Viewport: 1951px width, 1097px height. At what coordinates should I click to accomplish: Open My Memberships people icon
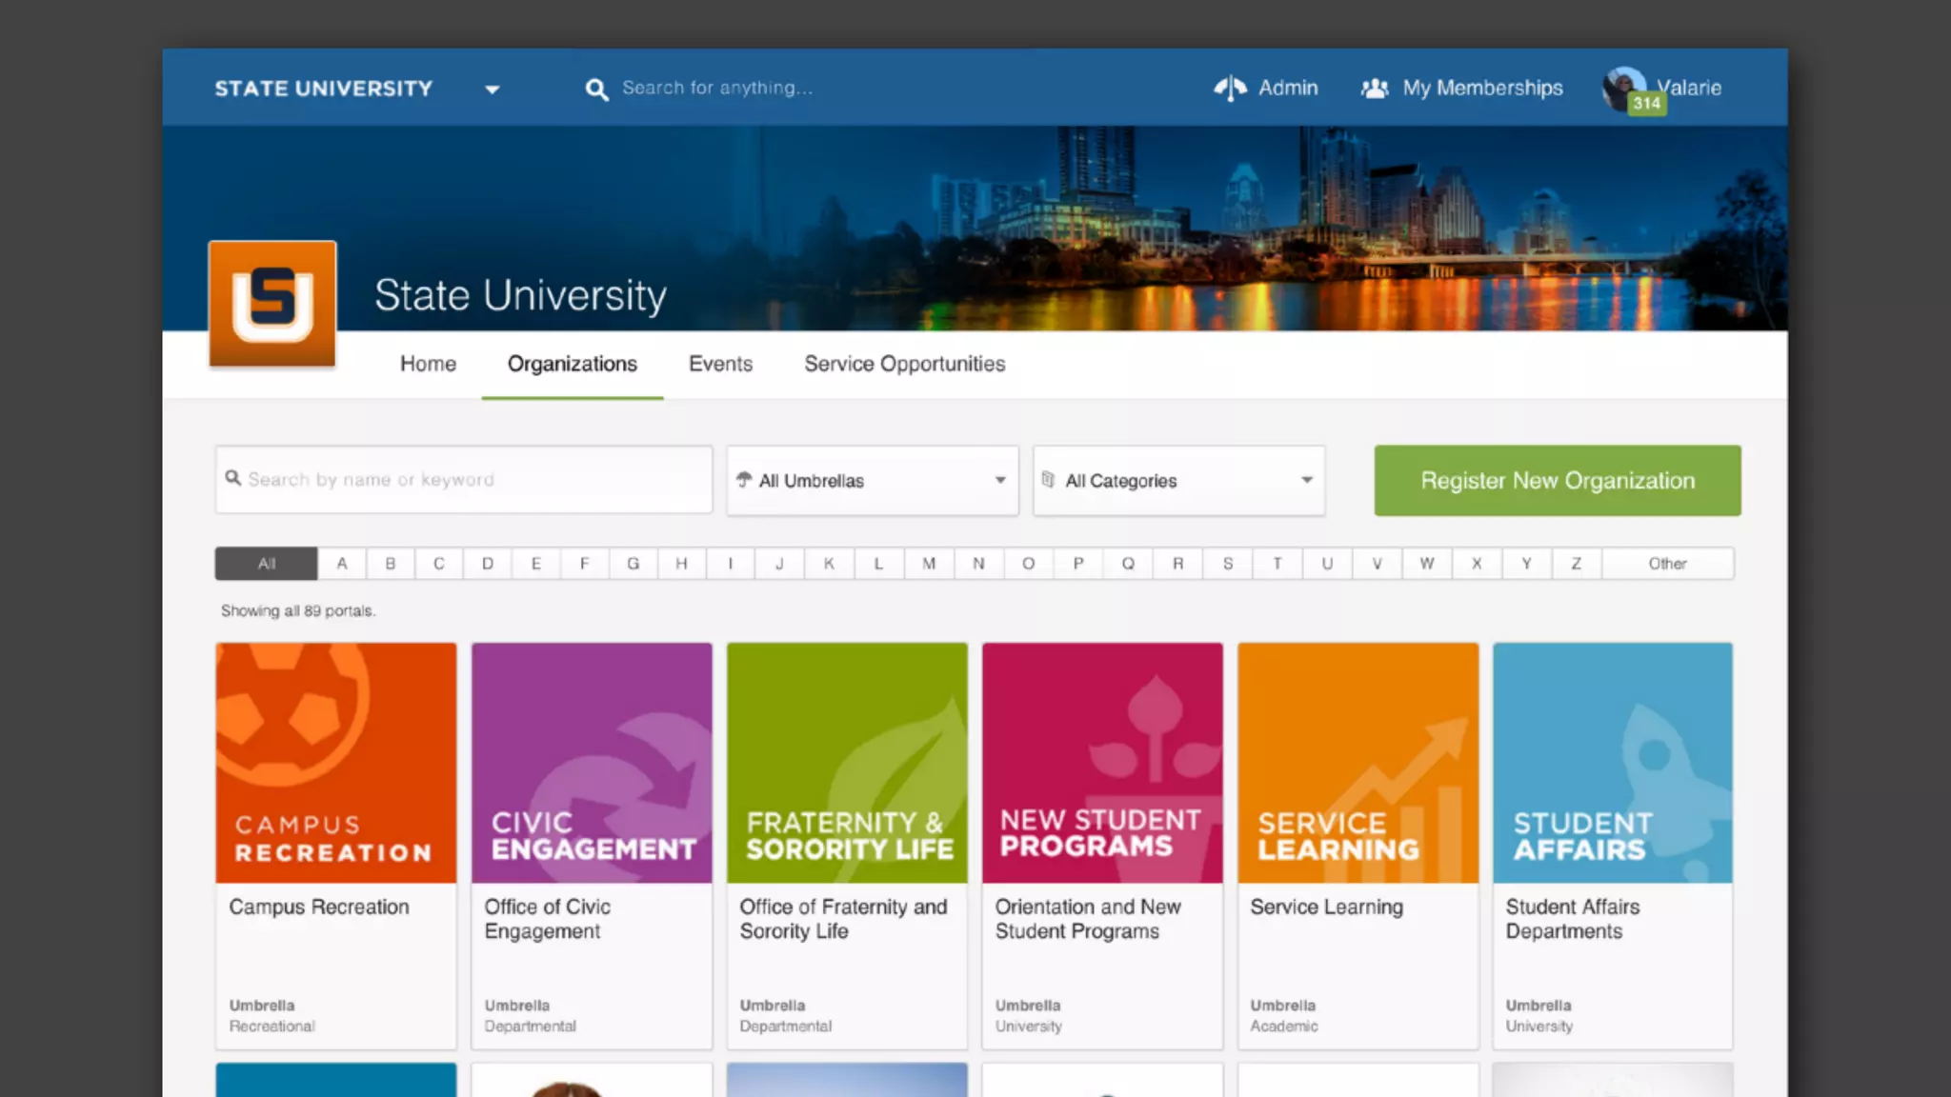[1374, 89]
